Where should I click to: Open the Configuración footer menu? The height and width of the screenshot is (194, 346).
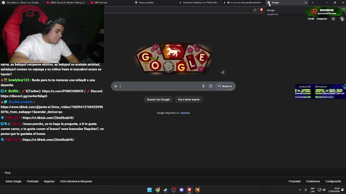[x=333, y=181]
